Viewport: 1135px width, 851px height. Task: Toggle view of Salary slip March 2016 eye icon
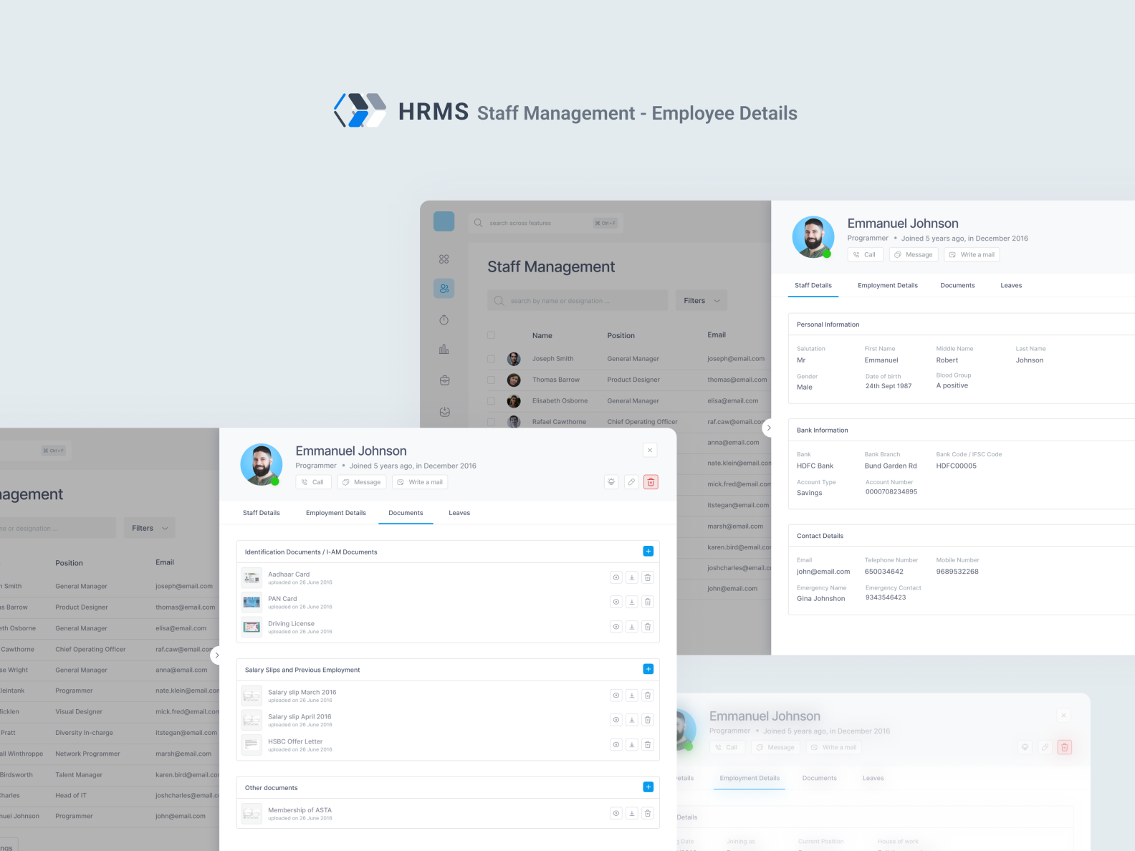click(616, 695)
